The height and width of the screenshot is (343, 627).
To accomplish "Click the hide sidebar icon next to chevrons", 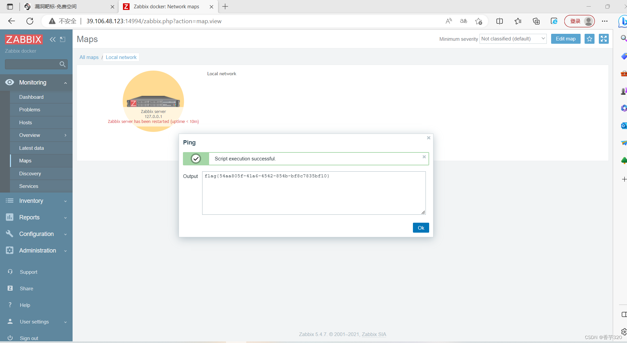I will (63, 39).
